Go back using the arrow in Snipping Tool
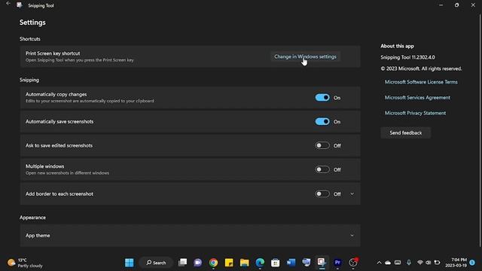Viewport: 482px width, 271px height. [8, 4]
